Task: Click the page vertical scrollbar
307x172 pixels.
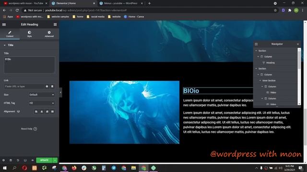Action: (305, 127)
